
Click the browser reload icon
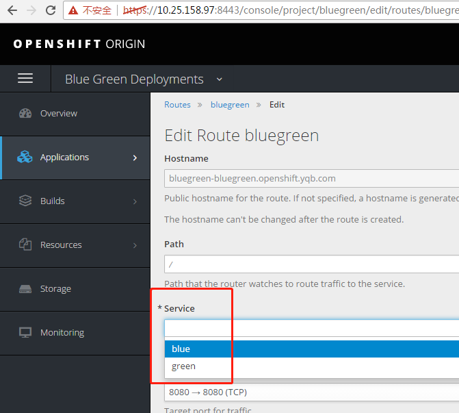(x=51, y=10)
